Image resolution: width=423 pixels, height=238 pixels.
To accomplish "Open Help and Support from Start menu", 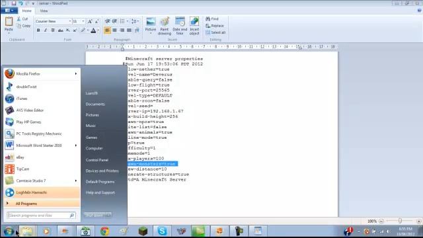I will pyautogui.click(x=100, y=192).
